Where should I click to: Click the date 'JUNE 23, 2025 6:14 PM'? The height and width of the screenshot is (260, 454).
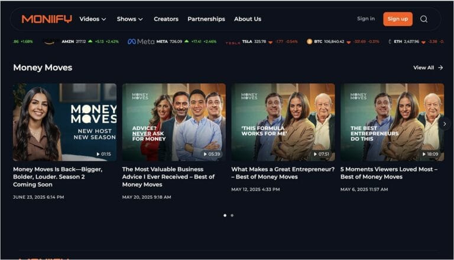pyautogui.click(x=38, y=197)
